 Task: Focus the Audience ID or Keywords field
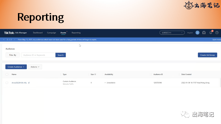click(38, 55)
